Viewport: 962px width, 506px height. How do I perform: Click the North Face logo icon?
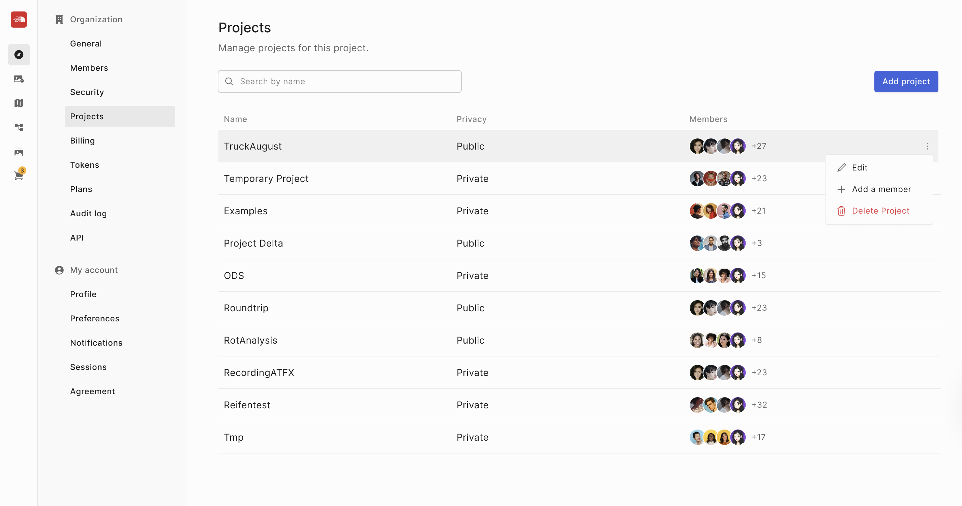[x=19, y=20]
